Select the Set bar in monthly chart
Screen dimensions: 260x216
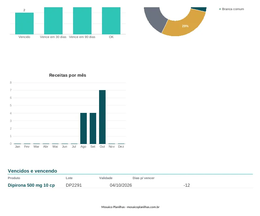(x=93, y=128)
